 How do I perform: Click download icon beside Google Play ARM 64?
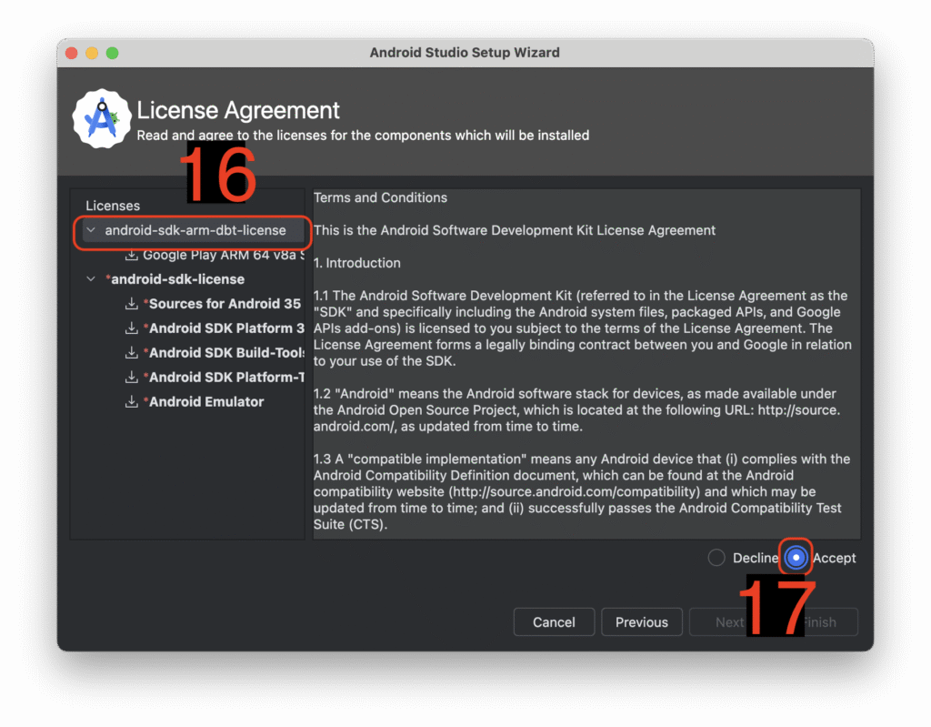(x=131, y=255)
